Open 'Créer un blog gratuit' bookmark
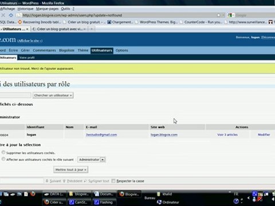 click(84, 22)
